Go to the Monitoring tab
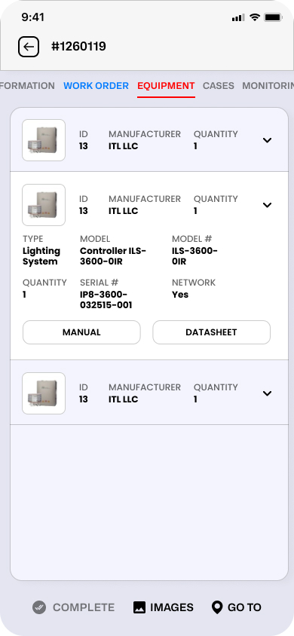The height and width of the screenshot is (636, 294). click(x=268, y=86)
